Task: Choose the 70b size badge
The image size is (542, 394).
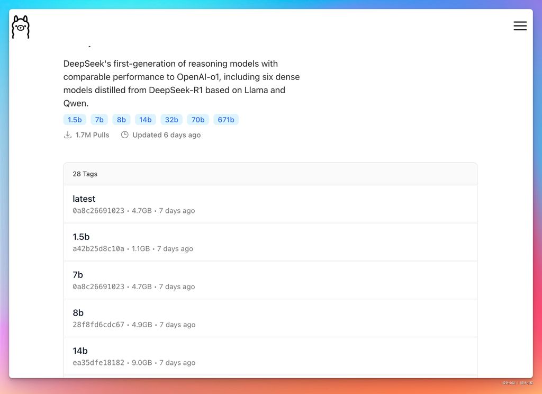Action: (198, 120)
